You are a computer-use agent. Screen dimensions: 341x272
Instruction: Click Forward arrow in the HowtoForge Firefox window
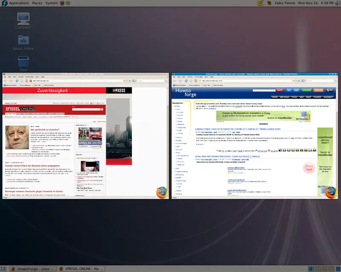pos(180,81)
